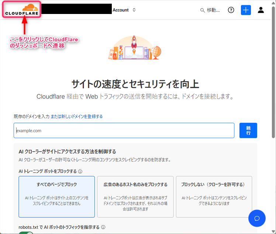
Task: Select すべてのページでブロック option
Action: 56,196
